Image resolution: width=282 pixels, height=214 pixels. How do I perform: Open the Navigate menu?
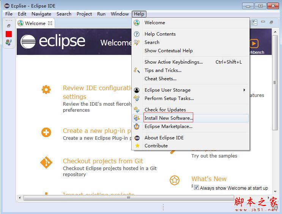pos(41,14)
